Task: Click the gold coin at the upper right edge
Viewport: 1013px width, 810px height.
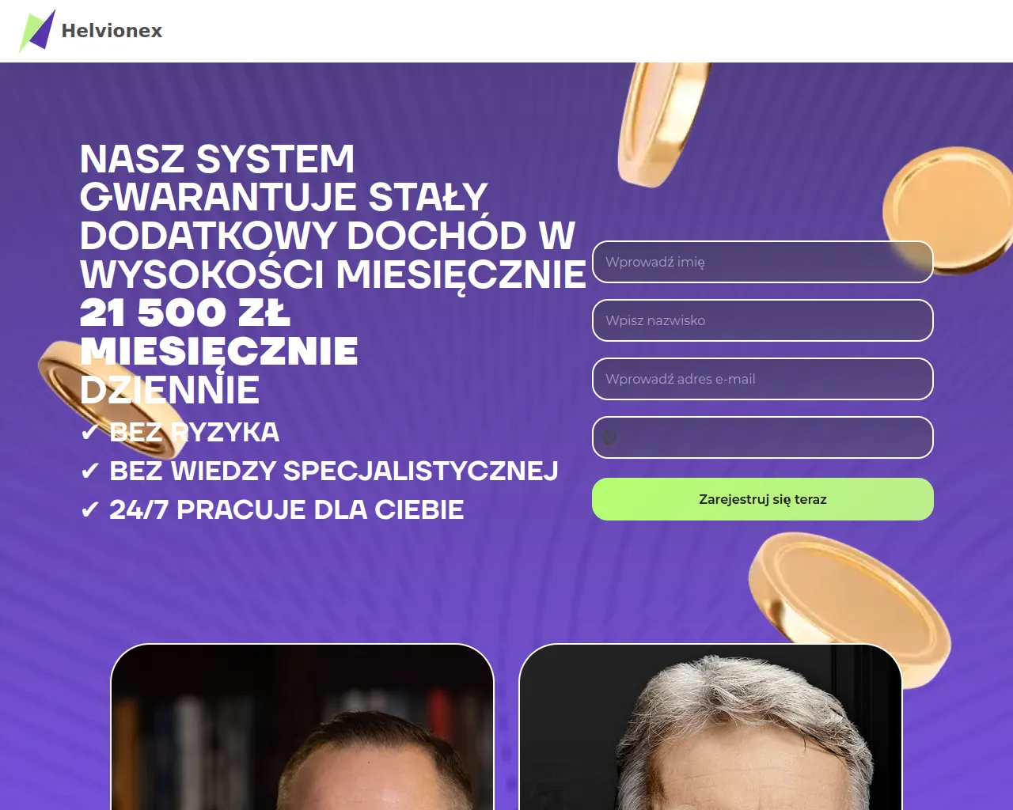Action: [950, 211]
